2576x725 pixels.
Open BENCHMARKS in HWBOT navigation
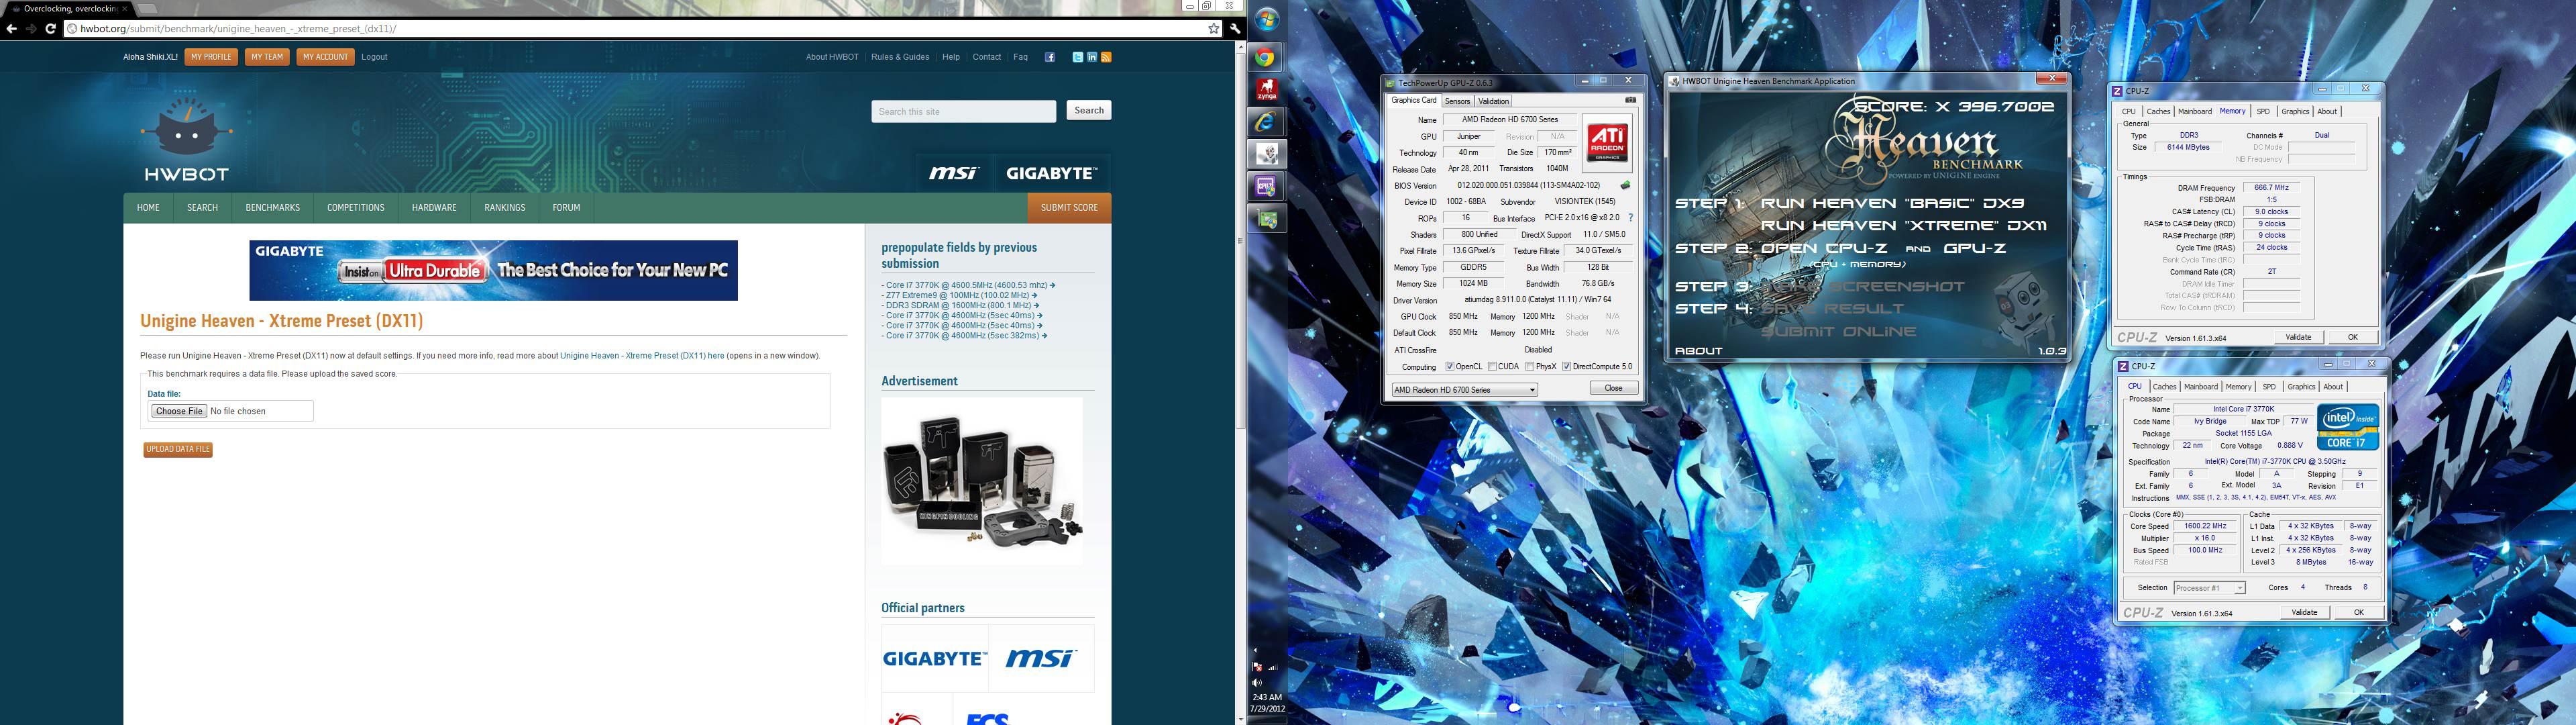click(x=273, y=207)
